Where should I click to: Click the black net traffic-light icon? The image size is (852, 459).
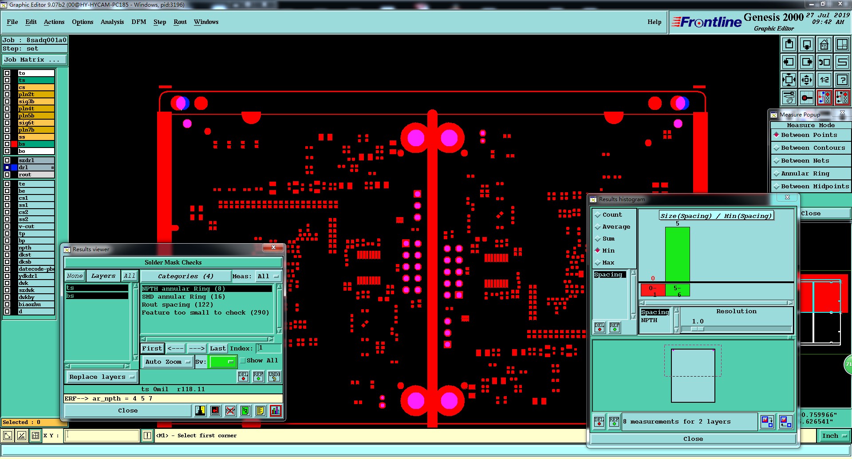click(x=842, y=97)
